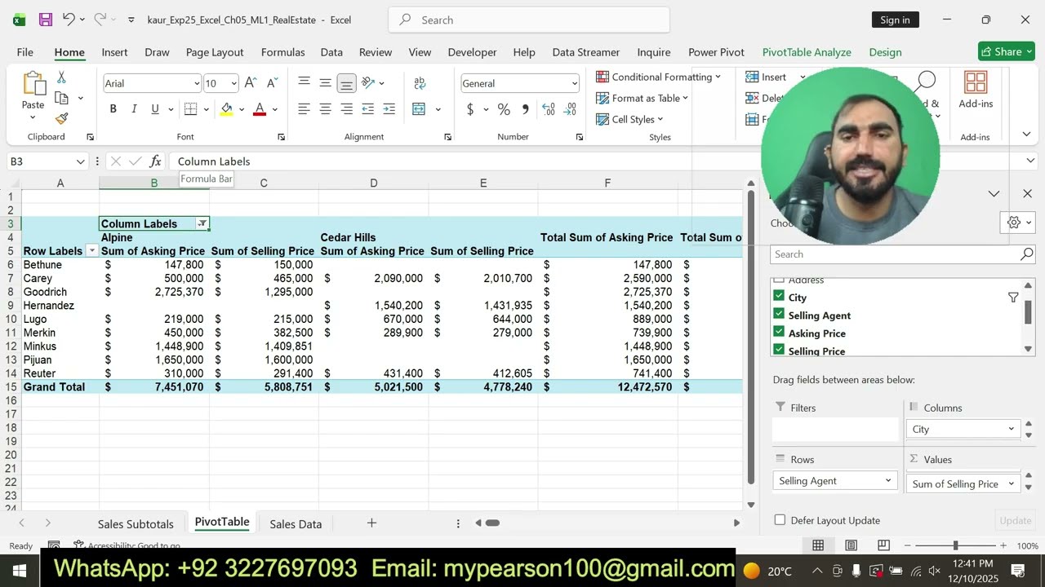The width and height of the screenshot is (1045, 587).
Task: Click Cell Styles button
Action: (629, 119)
